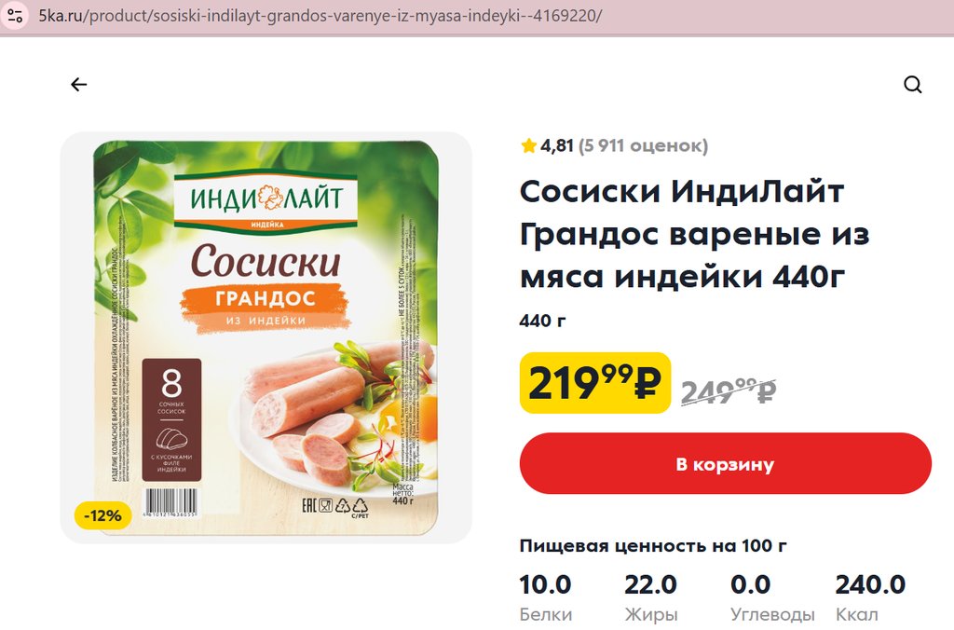This screenshot has height=630, width=954.
Task: Open the 5 911 оценок reviews link
Action: (x=643, y=145)
